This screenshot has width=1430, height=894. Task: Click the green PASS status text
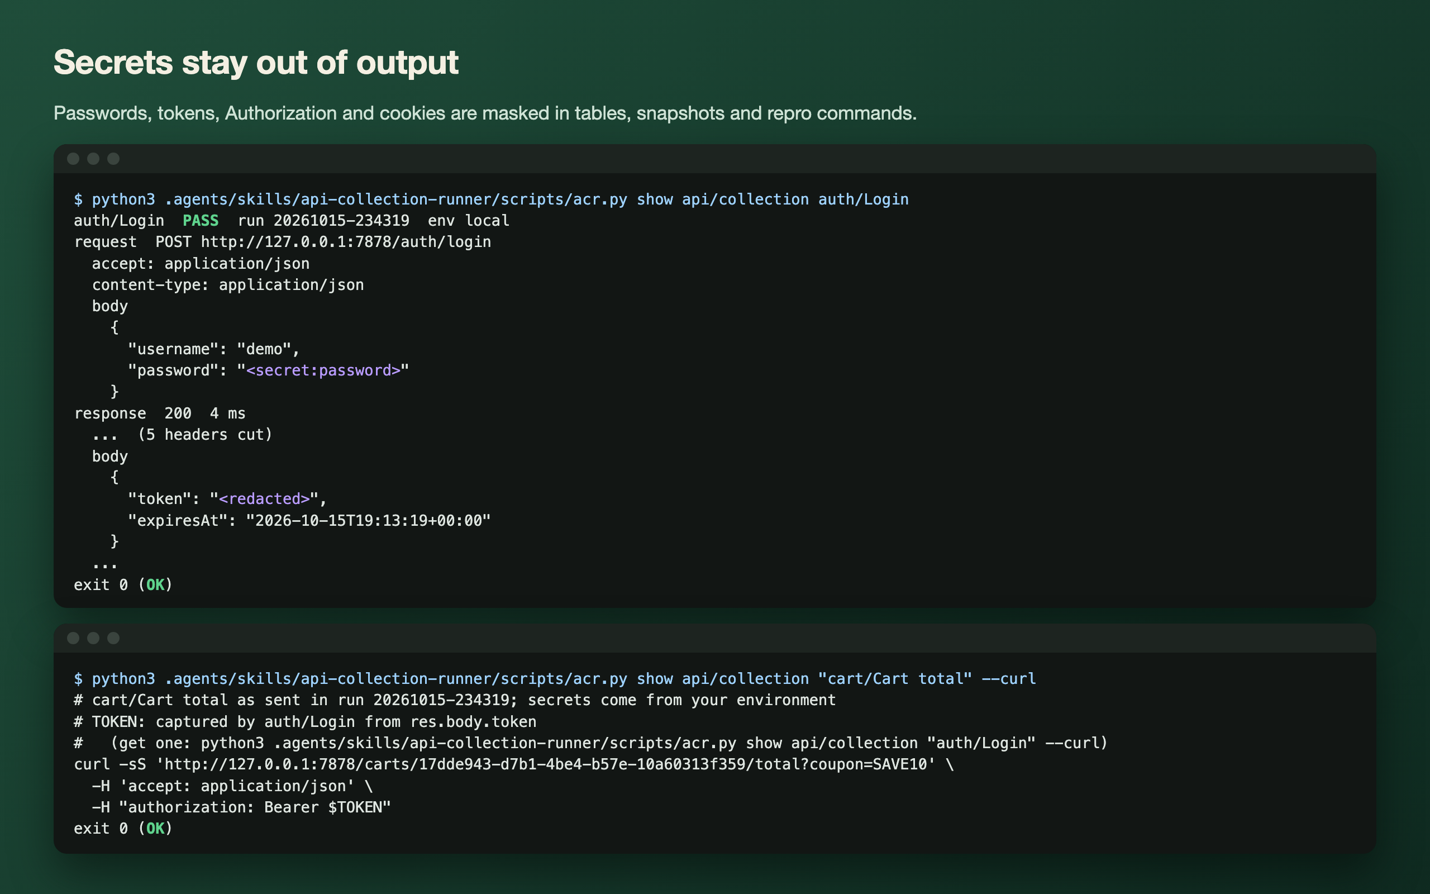click(201, 221)
